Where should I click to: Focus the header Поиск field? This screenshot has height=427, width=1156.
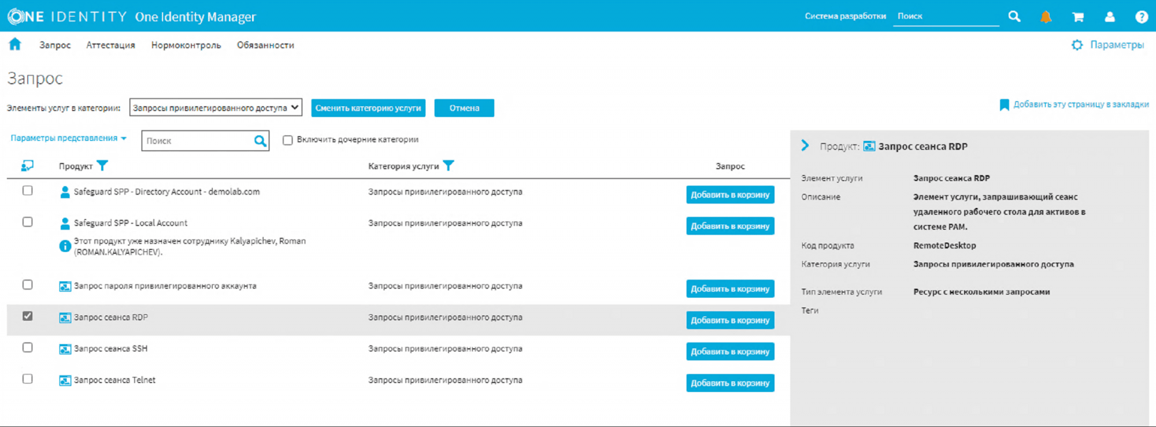coord(946,17)
